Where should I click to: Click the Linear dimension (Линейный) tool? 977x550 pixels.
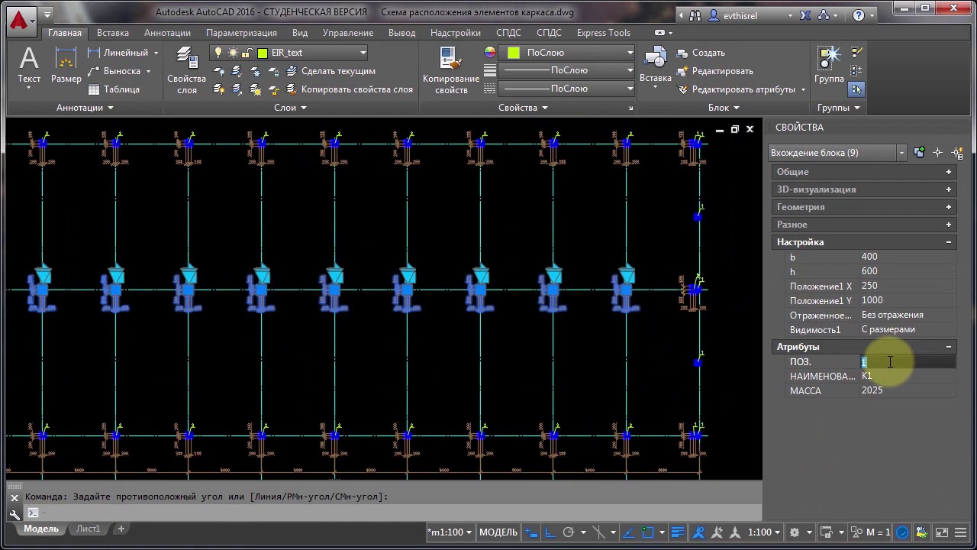click(x=118, y=53)
